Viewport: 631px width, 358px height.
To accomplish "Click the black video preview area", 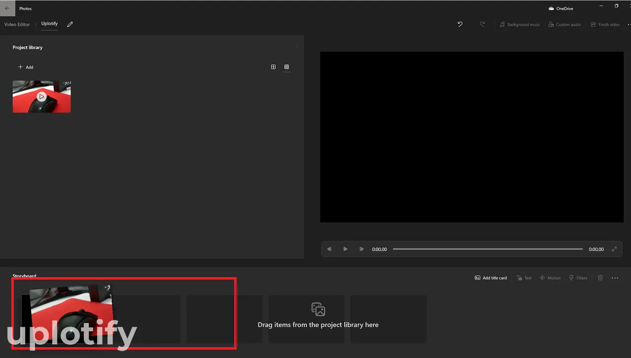I will point(472,137).
